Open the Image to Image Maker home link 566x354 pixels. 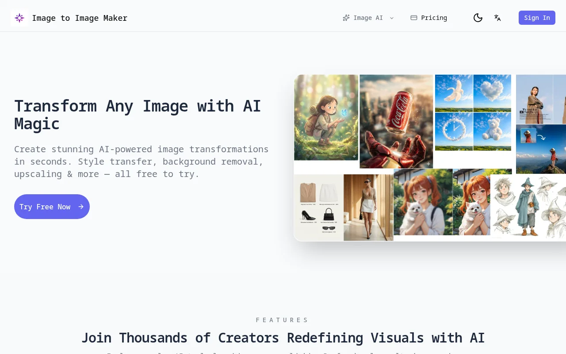click(x=80, y=18)
